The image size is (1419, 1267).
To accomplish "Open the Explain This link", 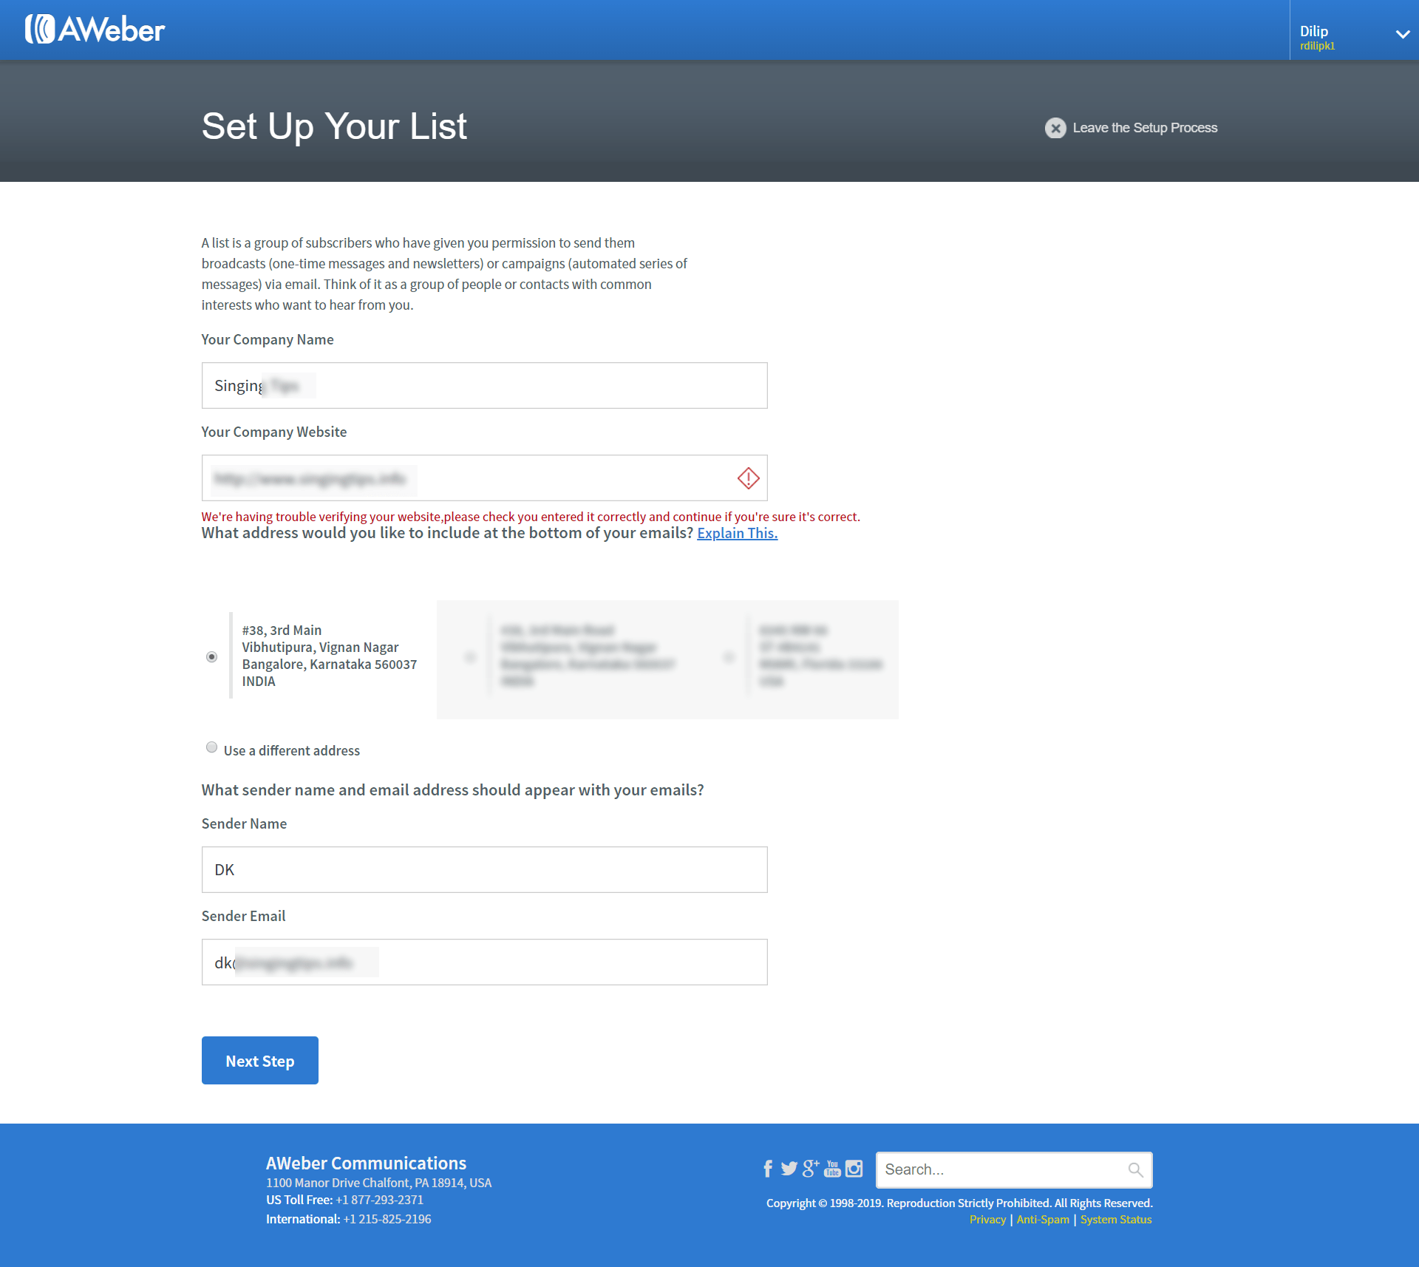I will pos(737,533).
